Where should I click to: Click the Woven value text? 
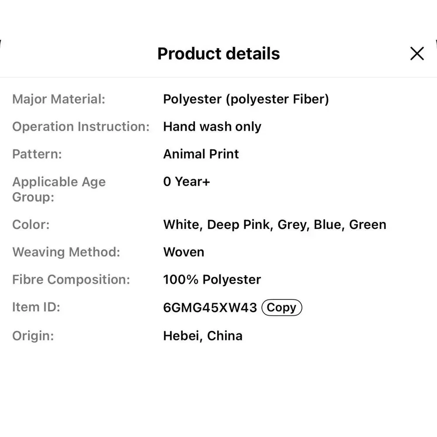click(184, 252)
